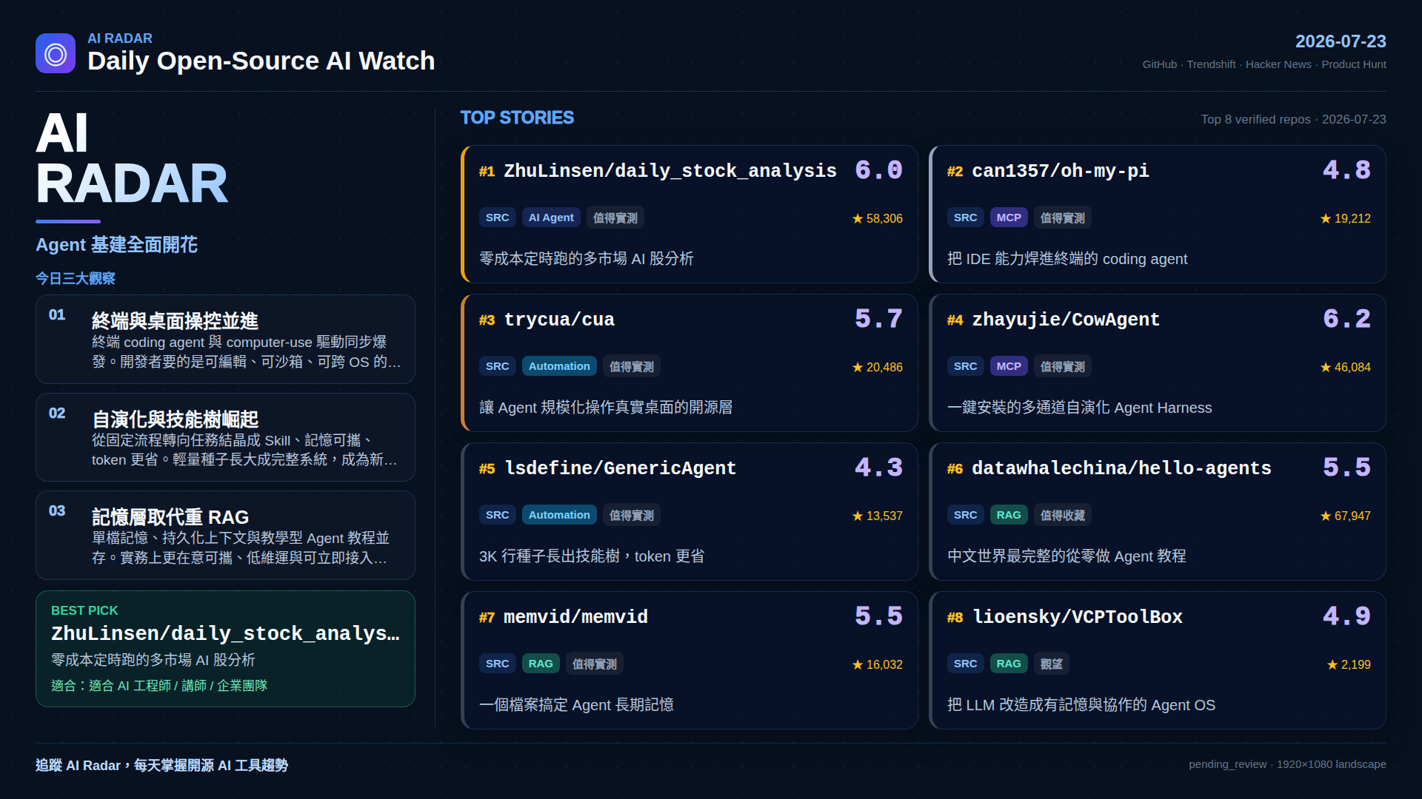Click the sources line listing GitHub and Trendshift
The width and height of the screenshot is (1422, 799).
1264,64
